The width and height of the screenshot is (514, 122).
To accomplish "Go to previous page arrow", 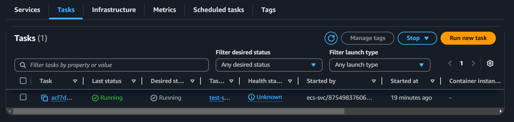I will pyautogui.click(x=450, y=63).
